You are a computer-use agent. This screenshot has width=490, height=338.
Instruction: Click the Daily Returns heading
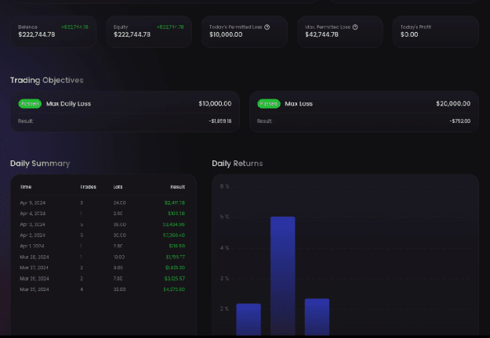click(238, 164)
